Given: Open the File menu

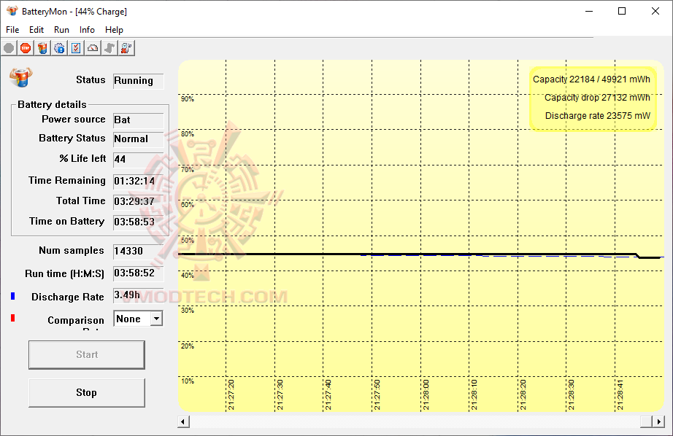Looking at the screenshot, I should [x=12, y=30].
